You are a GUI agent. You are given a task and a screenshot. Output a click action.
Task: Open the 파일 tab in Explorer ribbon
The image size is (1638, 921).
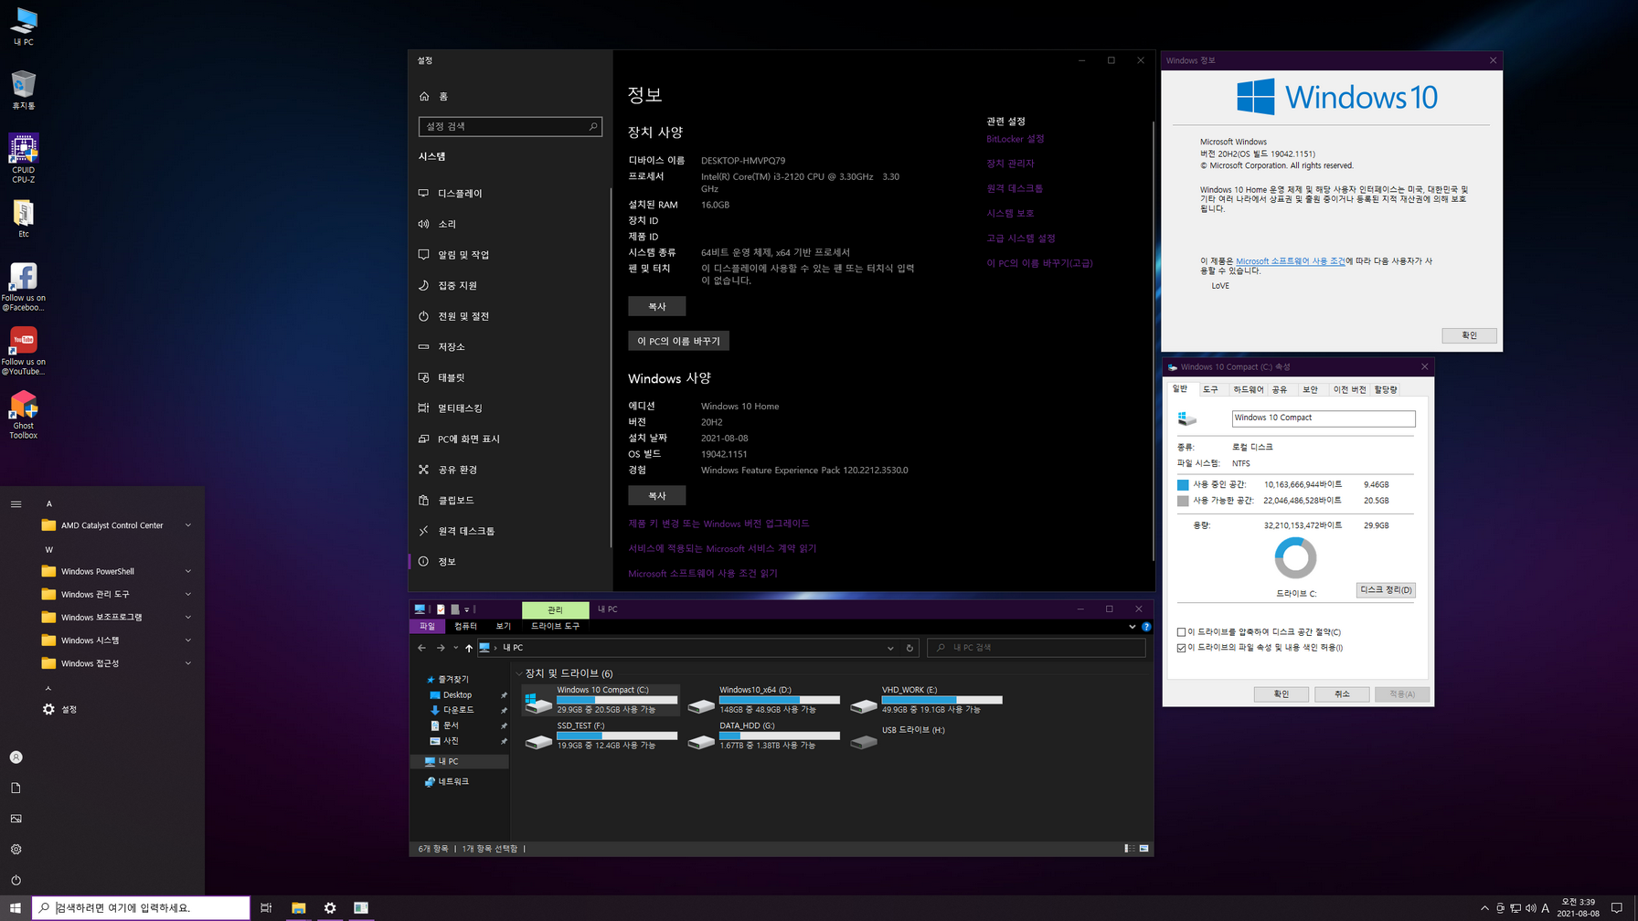click(x=427, y=626)
